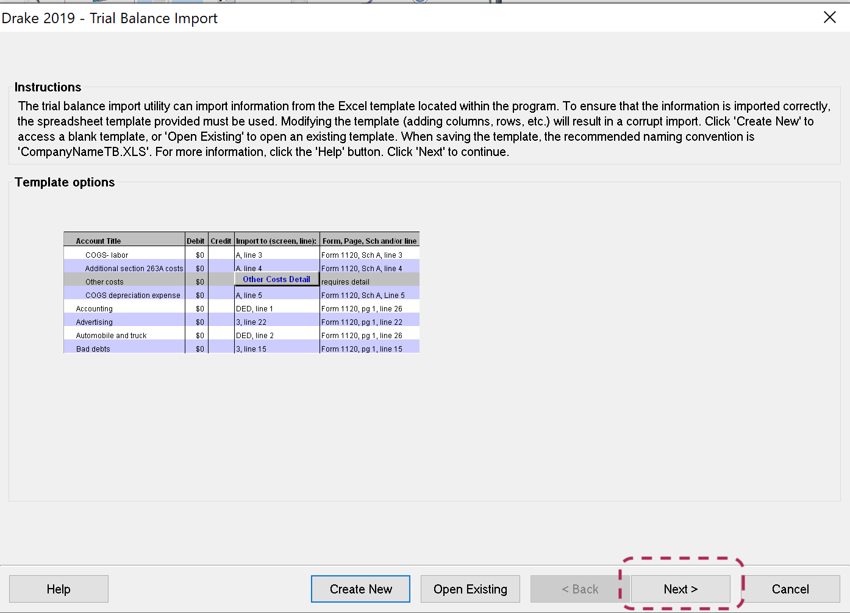This screenshot has height=613, width=850.
Task: Click the Help button
Action: pos(59,589)
